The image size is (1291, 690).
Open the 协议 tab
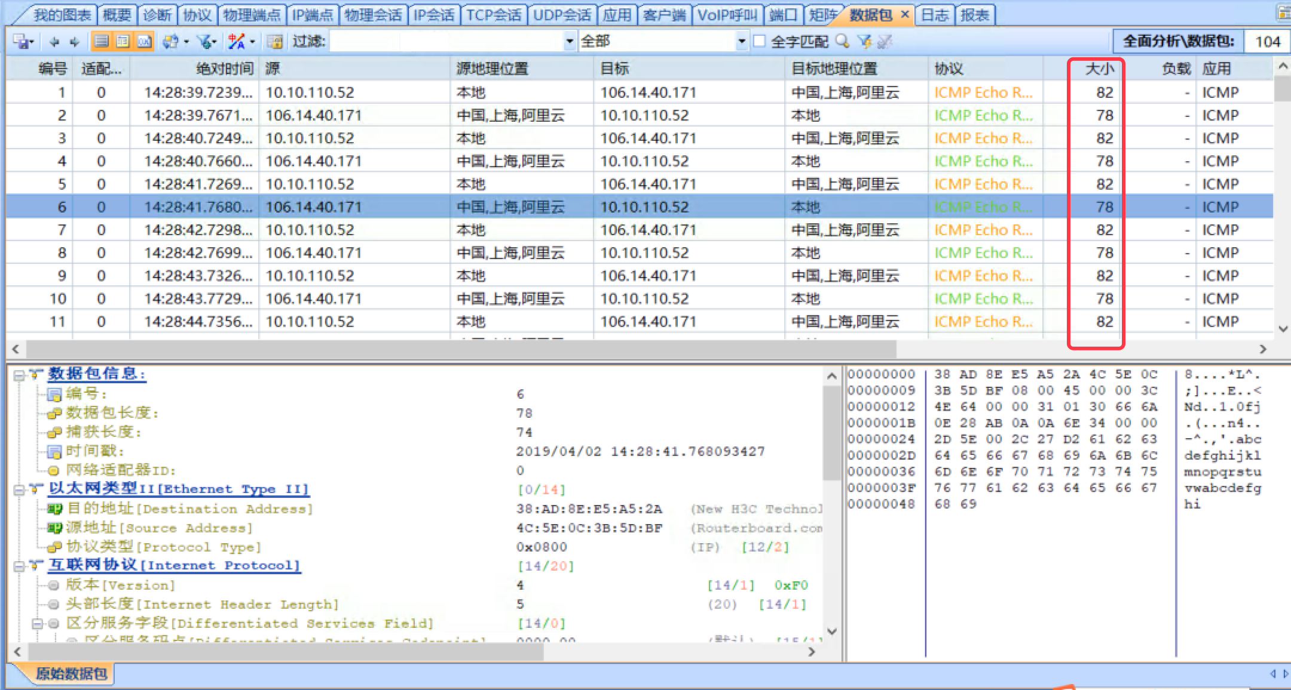(x=197, y=15)
